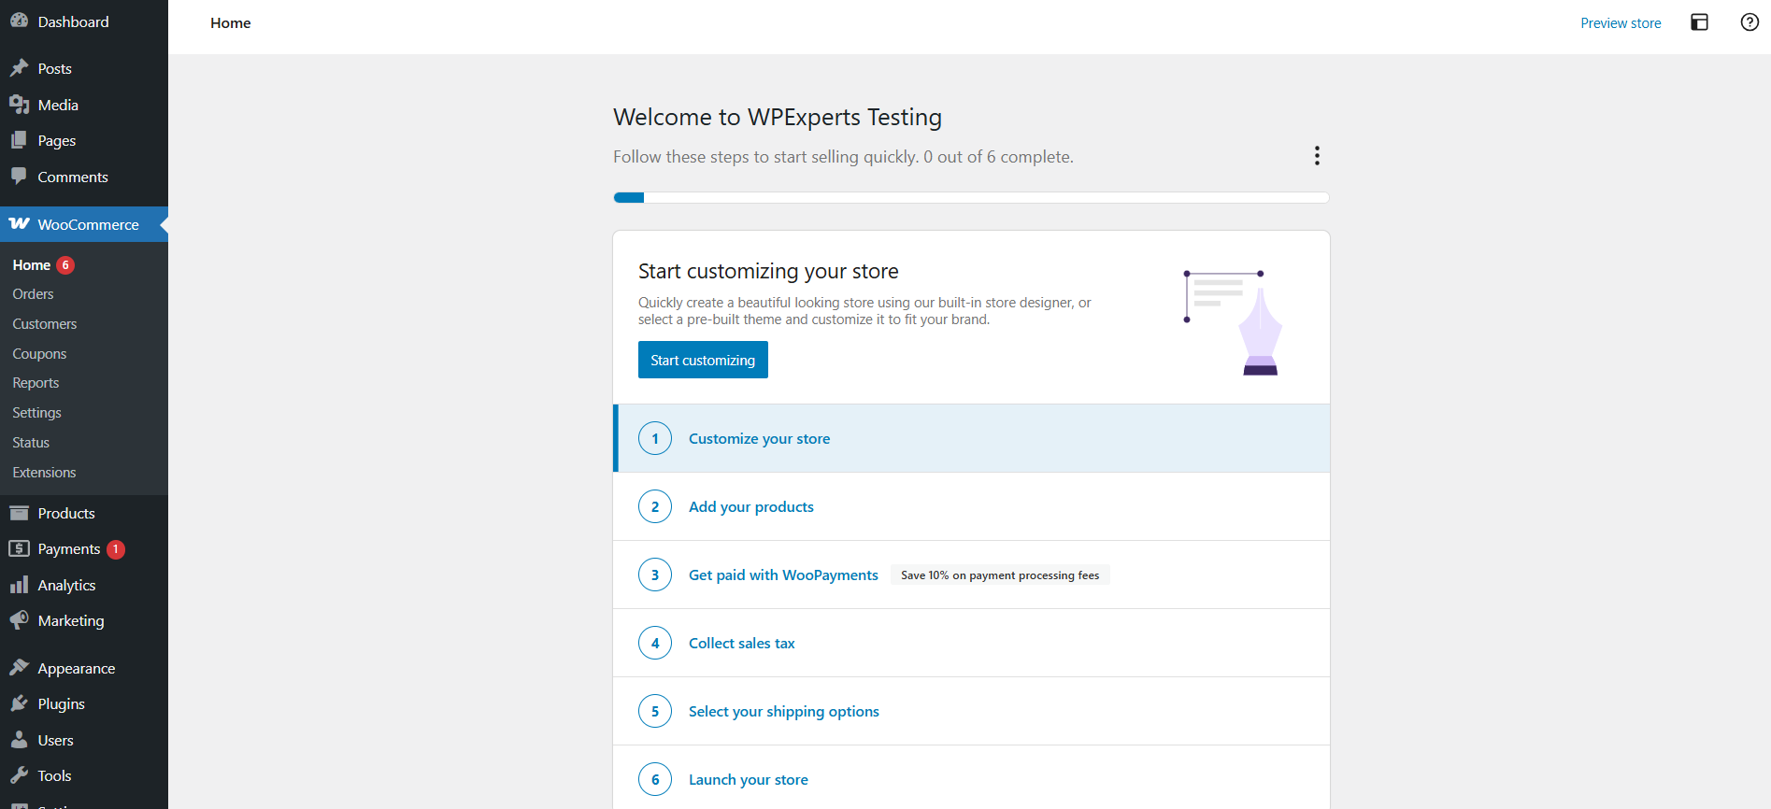This screenshot has width=1771, height=809.
Task: Open Orders under WooCommerce
Action: click(34, 294)
